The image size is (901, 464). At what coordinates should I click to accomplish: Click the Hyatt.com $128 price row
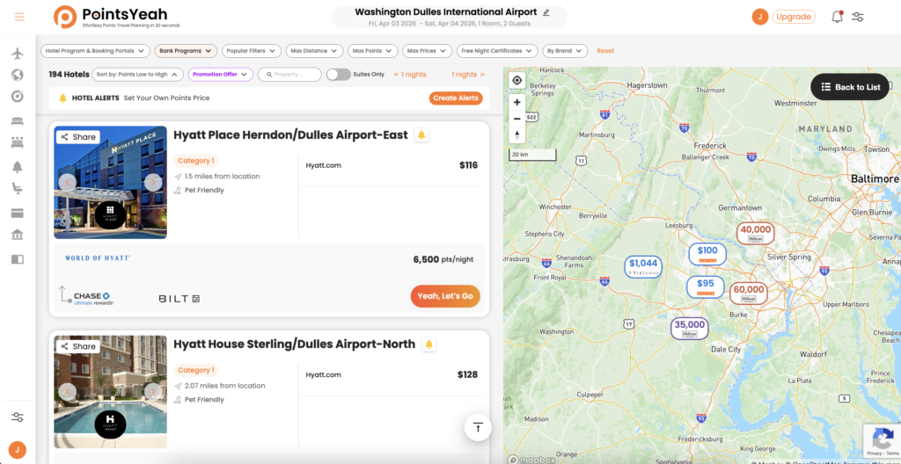(392, 374)
